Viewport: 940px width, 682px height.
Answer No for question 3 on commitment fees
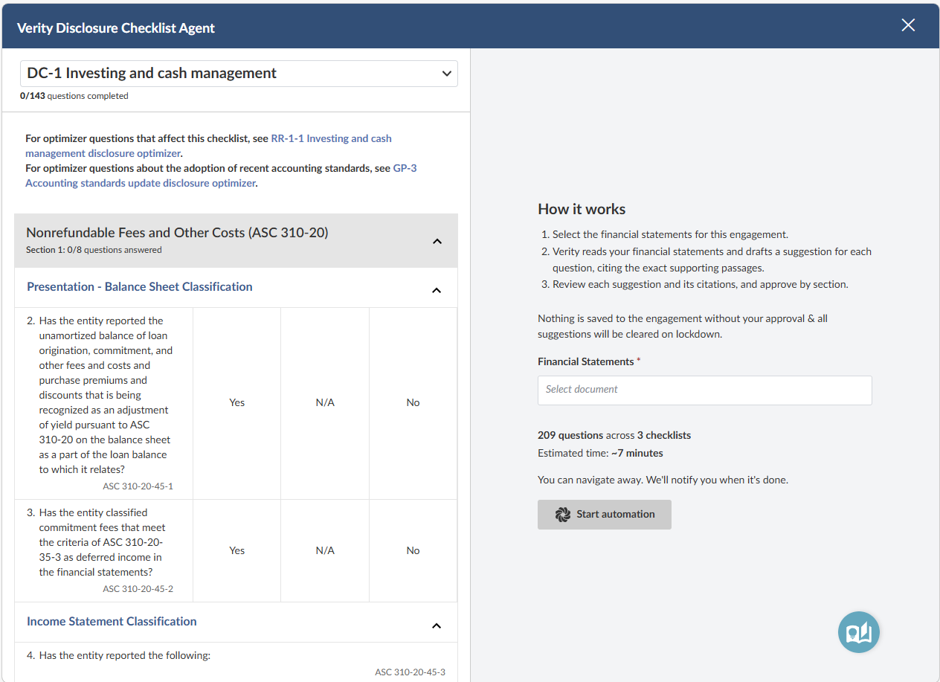click(x=413, y=550)
